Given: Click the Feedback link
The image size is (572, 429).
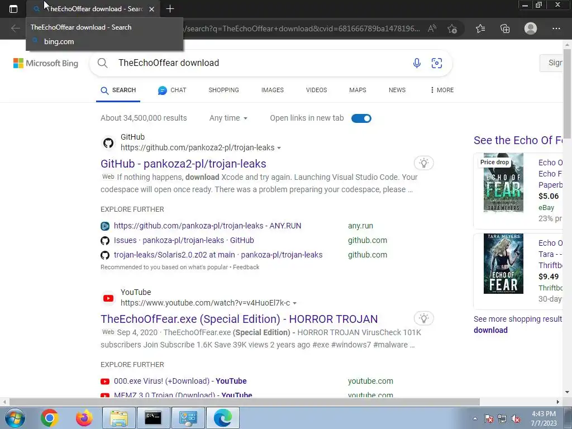Looking at the screenshot, I should pyautogui.click(x=246, y=267).
